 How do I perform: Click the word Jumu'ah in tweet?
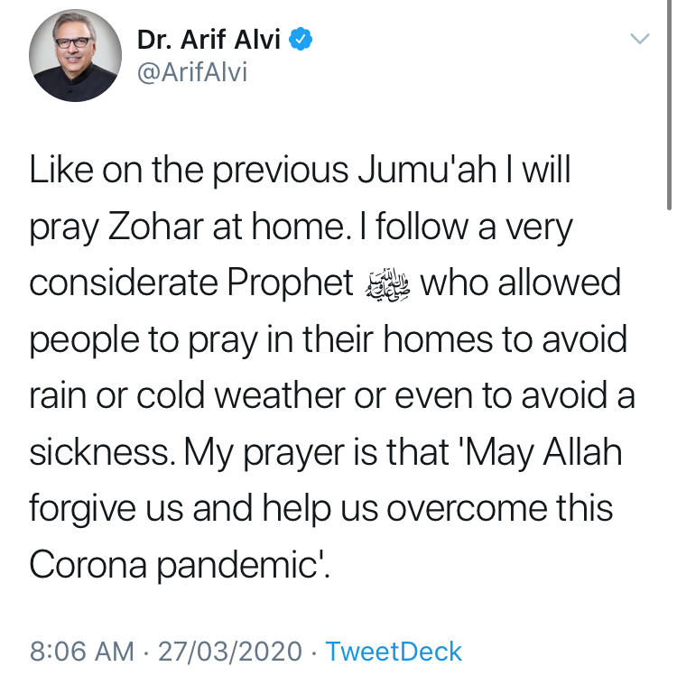[427, 171]
